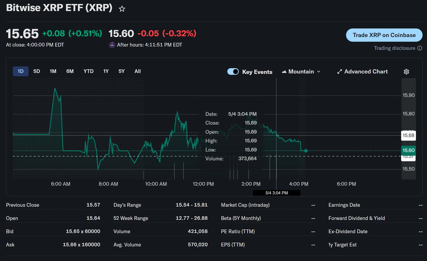
Task: Click the Open value 15.64
Action: click(x=93, y=218)
